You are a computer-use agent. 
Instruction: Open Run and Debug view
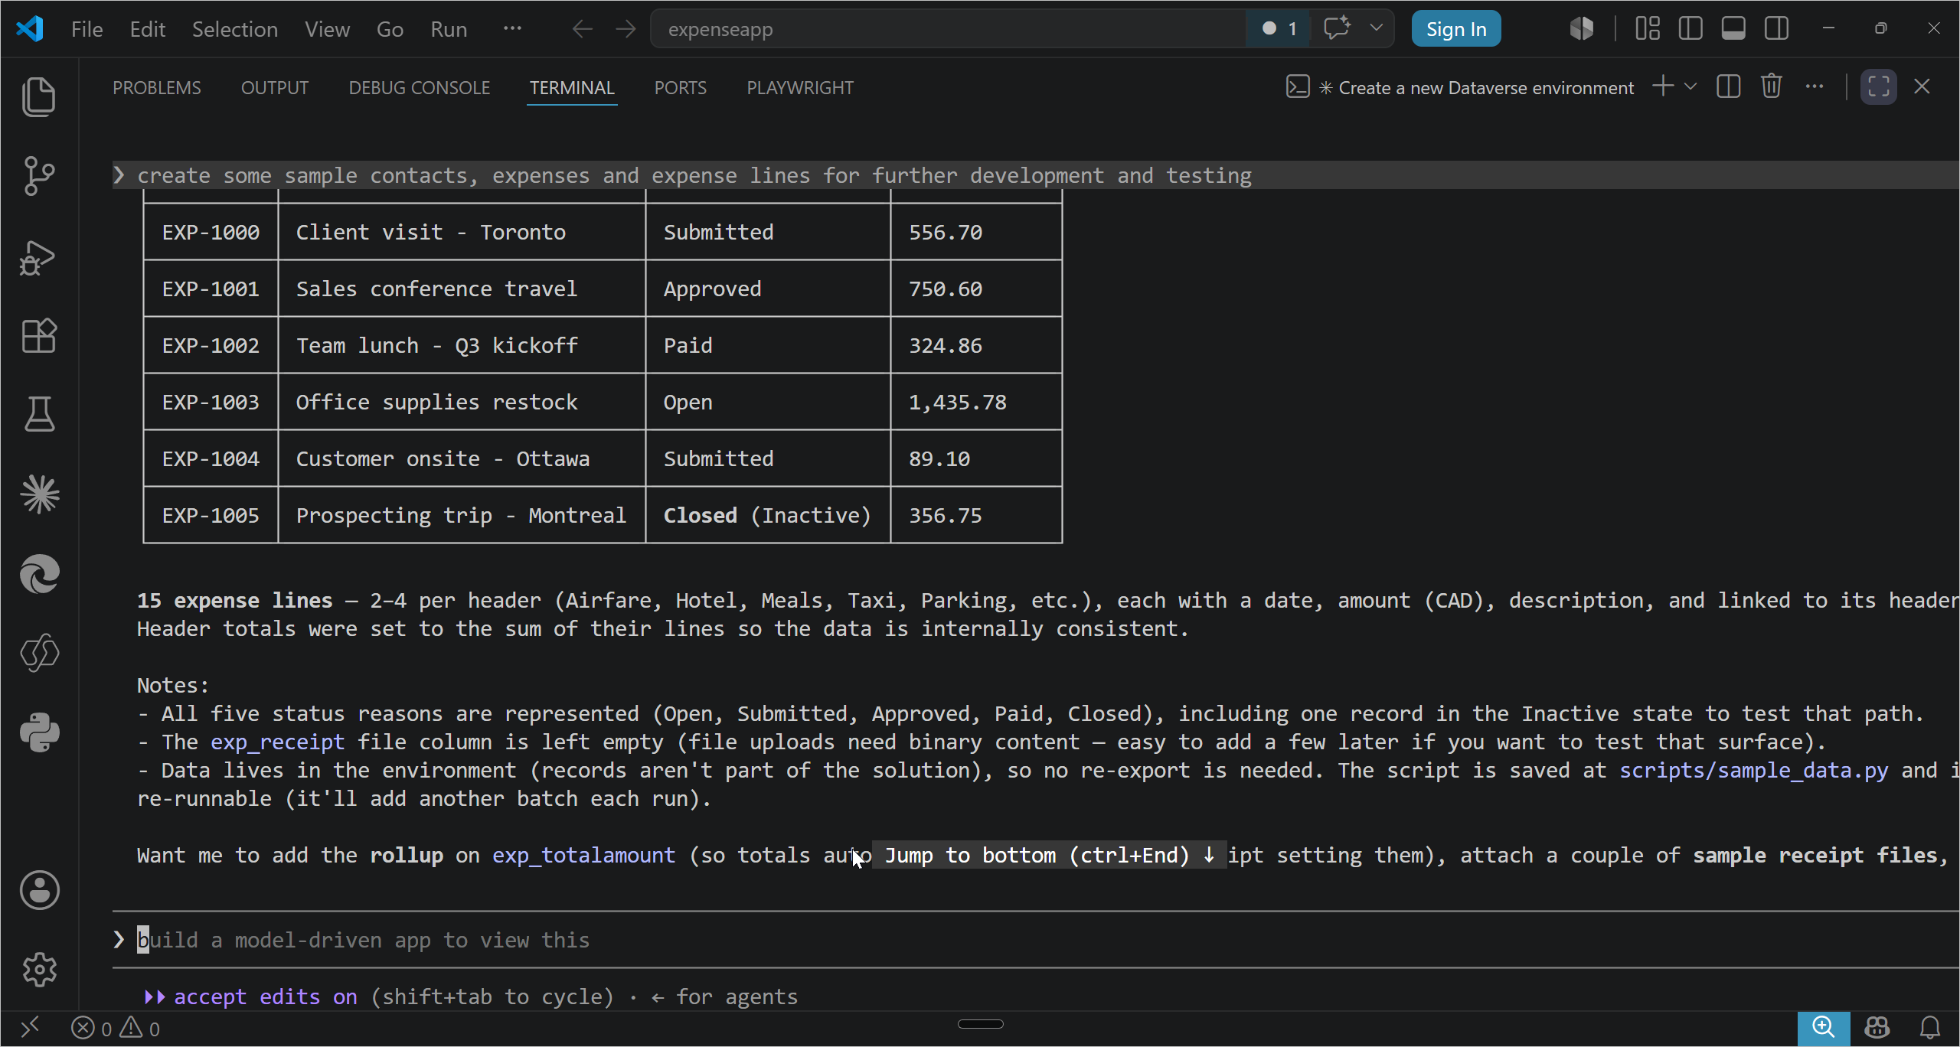click(x=39, y=257)
